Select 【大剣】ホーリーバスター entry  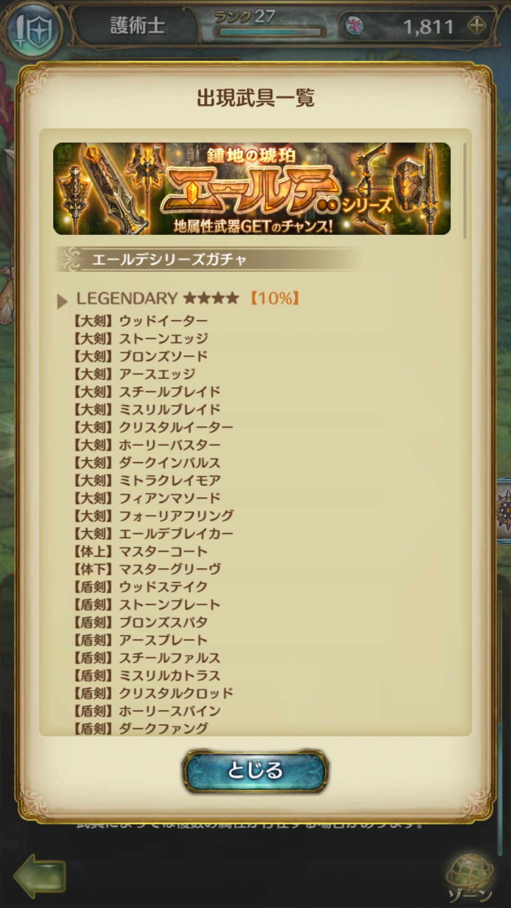(x=146, y=445)
